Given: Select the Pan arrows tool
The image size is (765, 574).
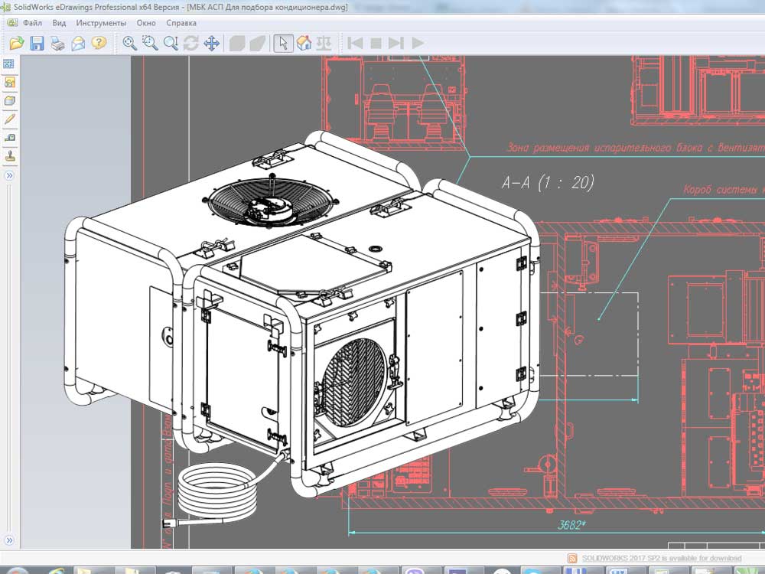Looking at the screenshot, I should point(212,43).
